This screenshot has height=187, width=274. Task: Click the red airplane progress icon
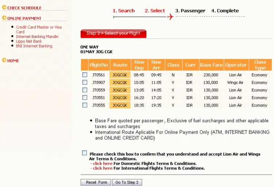[170, 17]
